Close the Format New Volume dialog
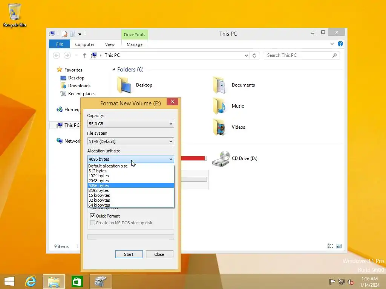Image resolution: width=386 pixels, height=289 pixels. coord(172,102)
